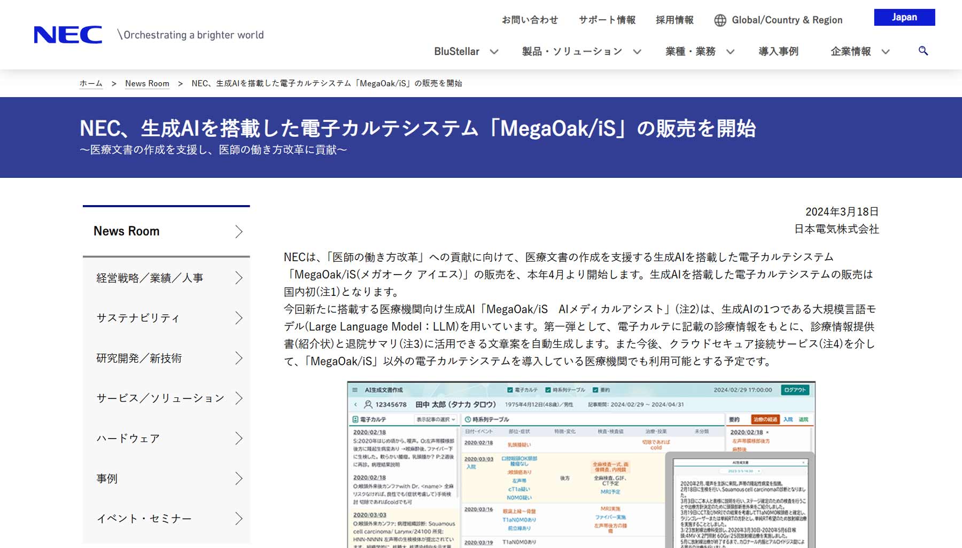This screenshot has width=962, height=548.
Task: Click arrow beside サービス／ソリューション
Action: (239, 398)
